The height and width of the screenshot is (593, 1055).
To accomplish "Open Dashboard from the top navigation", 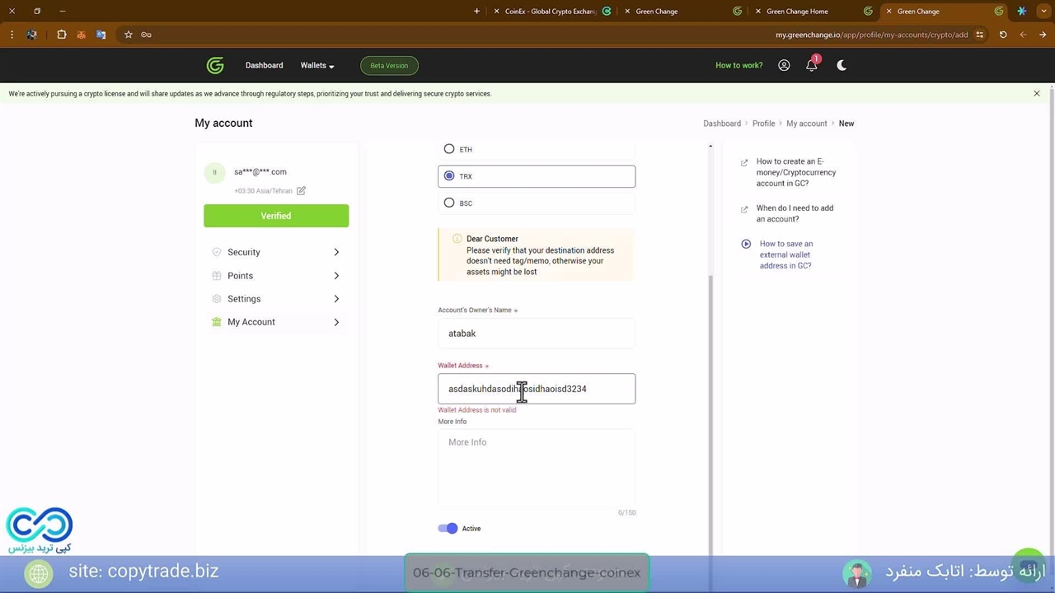I will [264, 66].
